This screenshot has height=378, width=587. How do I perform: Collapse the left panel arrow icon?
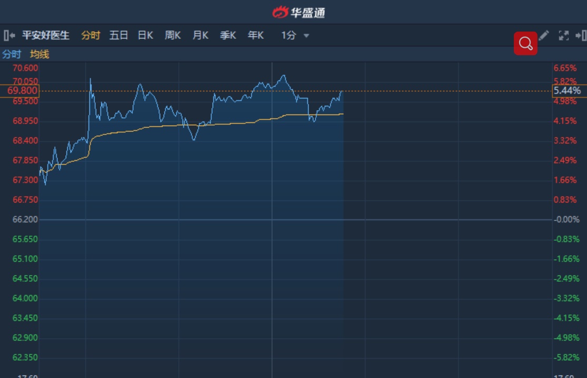(x=9, y=36)
